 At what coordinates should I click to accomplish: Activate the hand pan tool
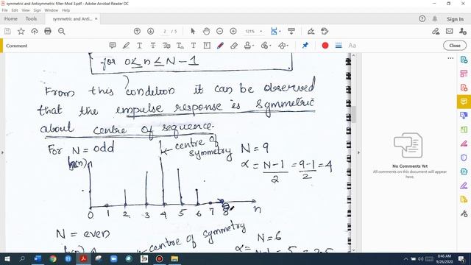coord(206,31)
